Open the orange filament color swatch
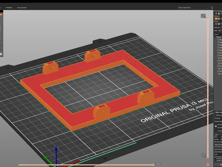The image size is (222, 167). (x=216, y=18)
